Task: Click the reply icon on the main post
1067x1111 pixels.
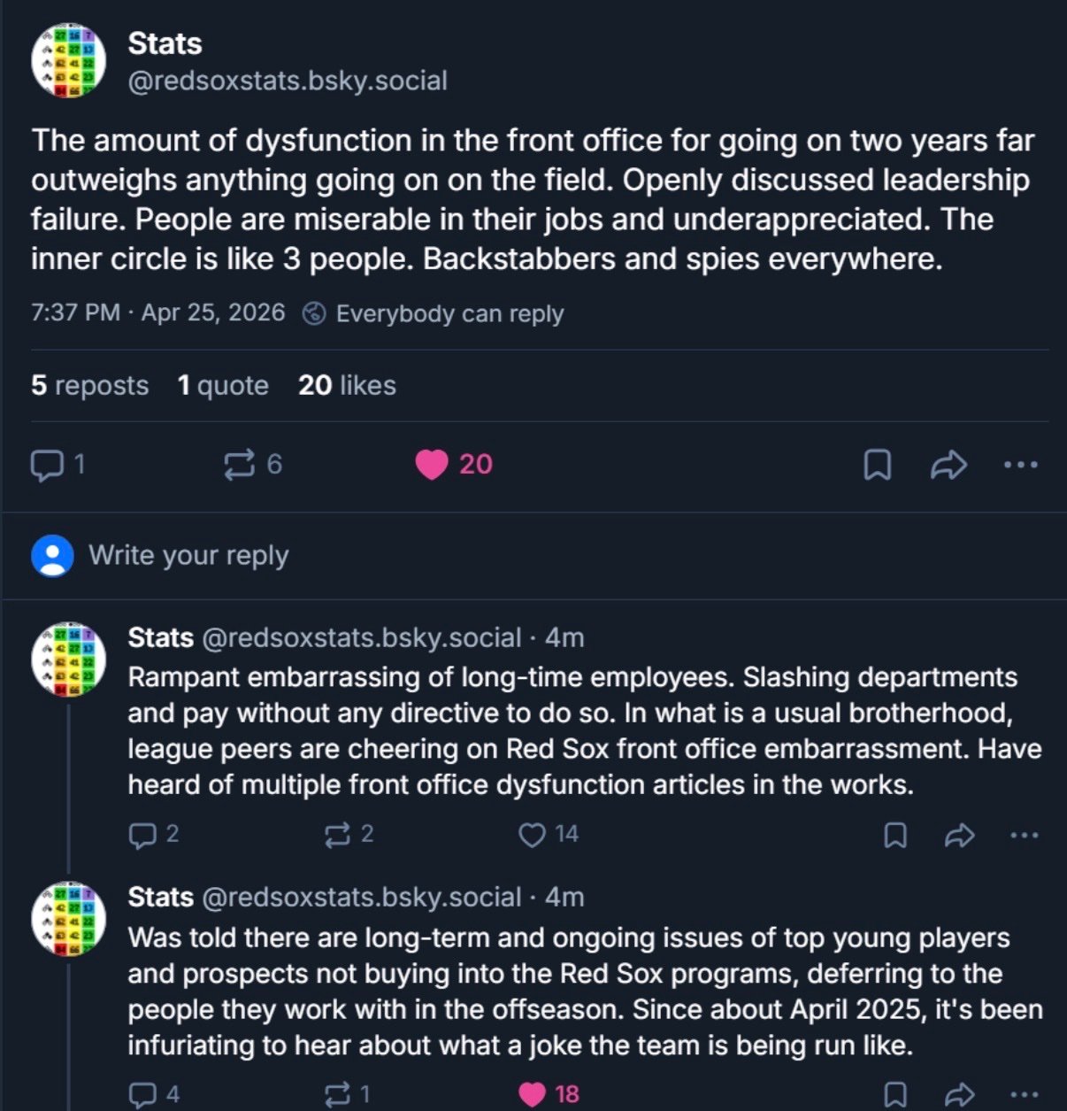Action: [x=47, y=465]
